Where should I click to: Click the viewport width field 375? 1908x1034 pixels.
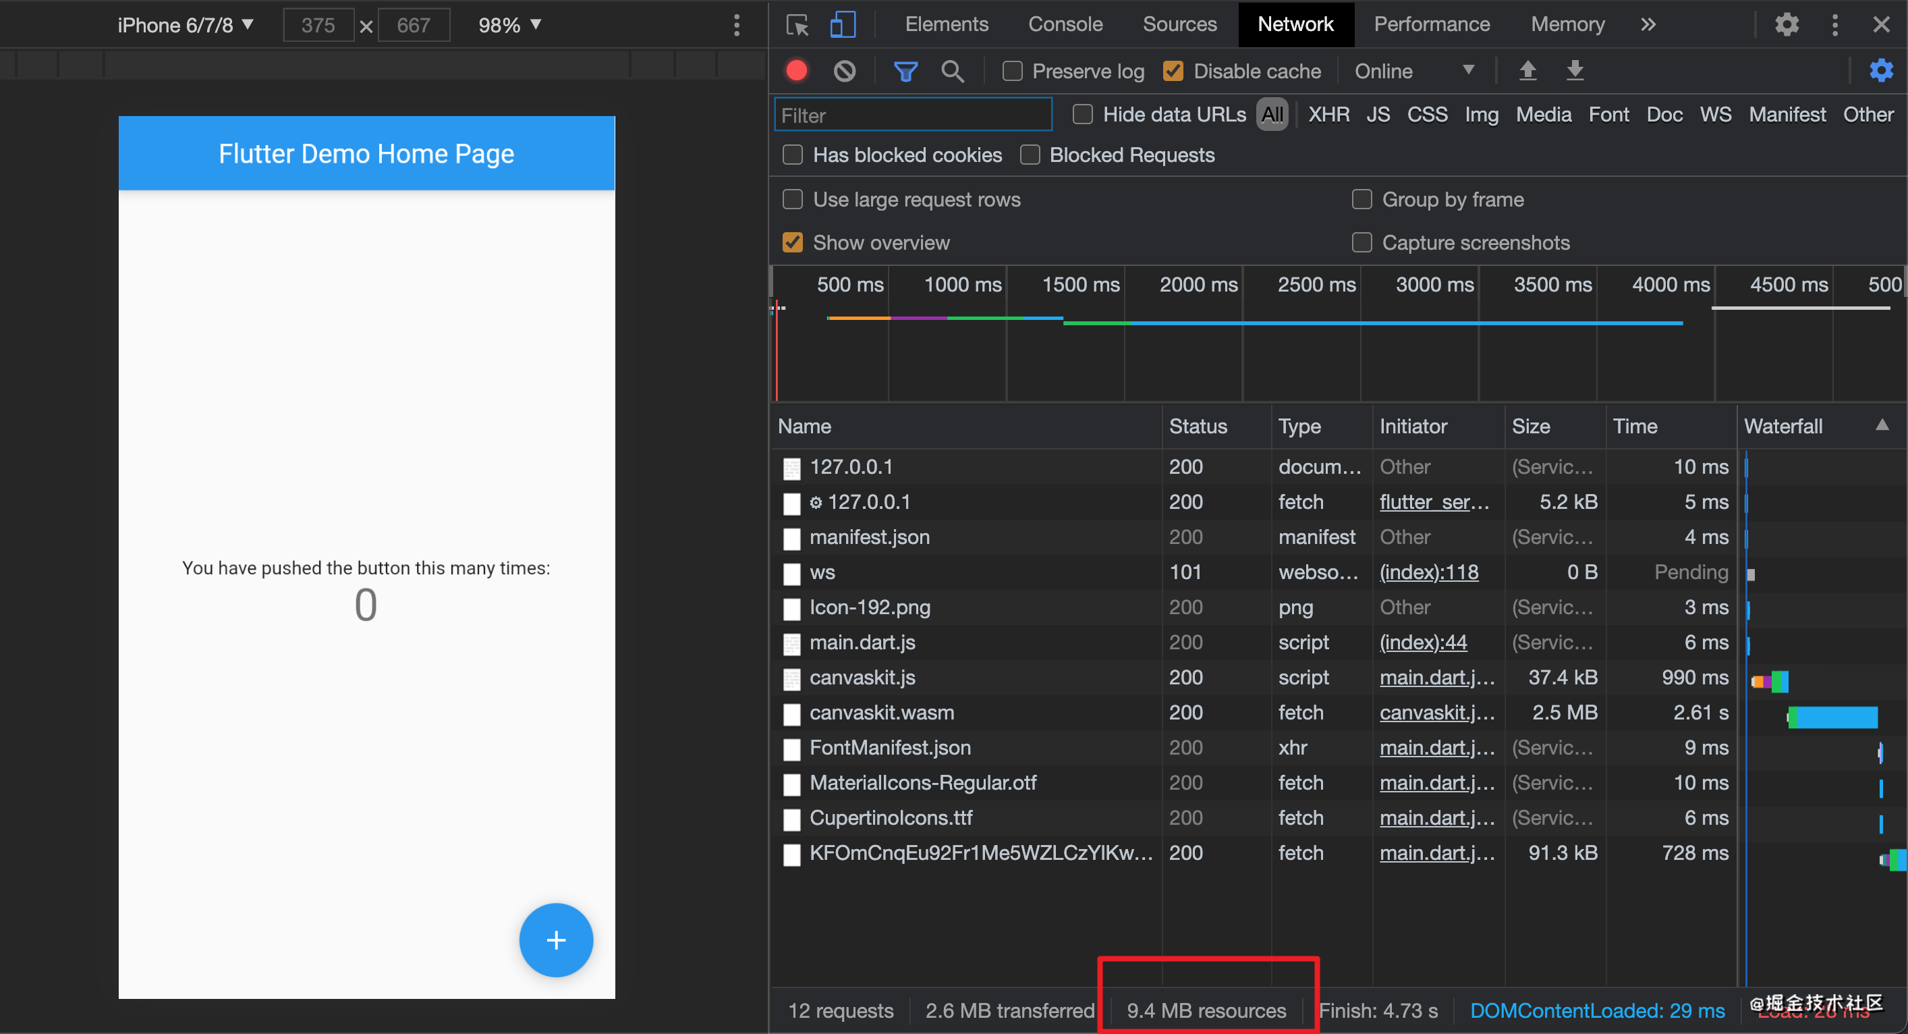point(318,25)
